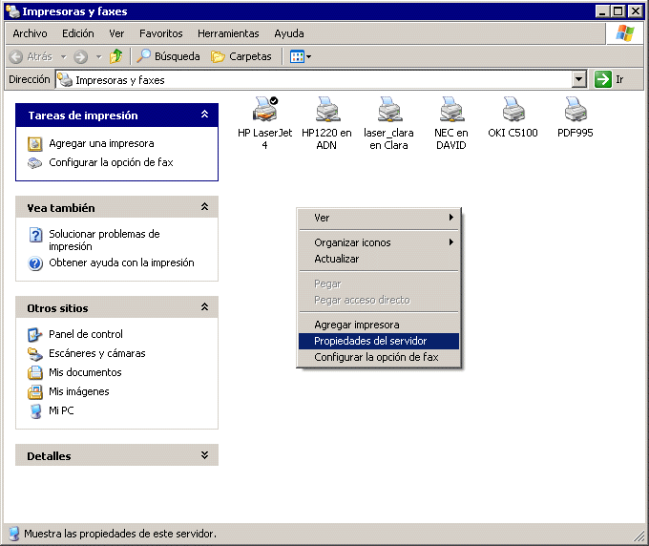Expand the Detalles panel
The image size is (649, 546).
pyautogui.click(x=204, y=456)
